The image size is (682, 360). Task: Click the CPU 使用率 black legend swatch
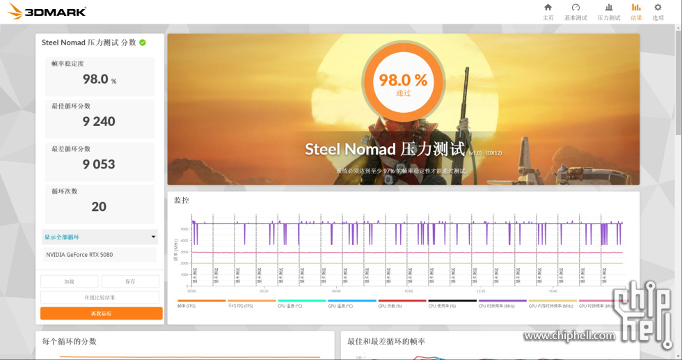[x=452, y=301]
